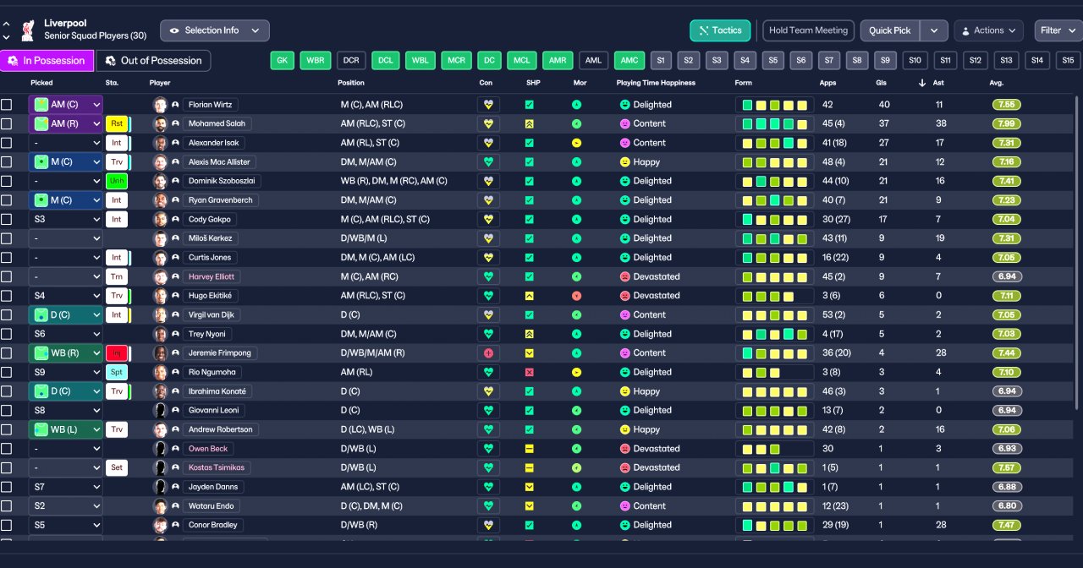Screen dimensions: 1083x568
Task: Click the up chevron beside Liverpool
Action: coord(7,25)
